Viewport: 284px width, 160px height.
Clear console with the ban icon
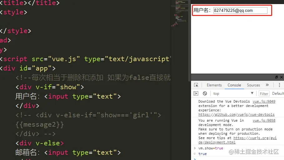tap(205, 93)
